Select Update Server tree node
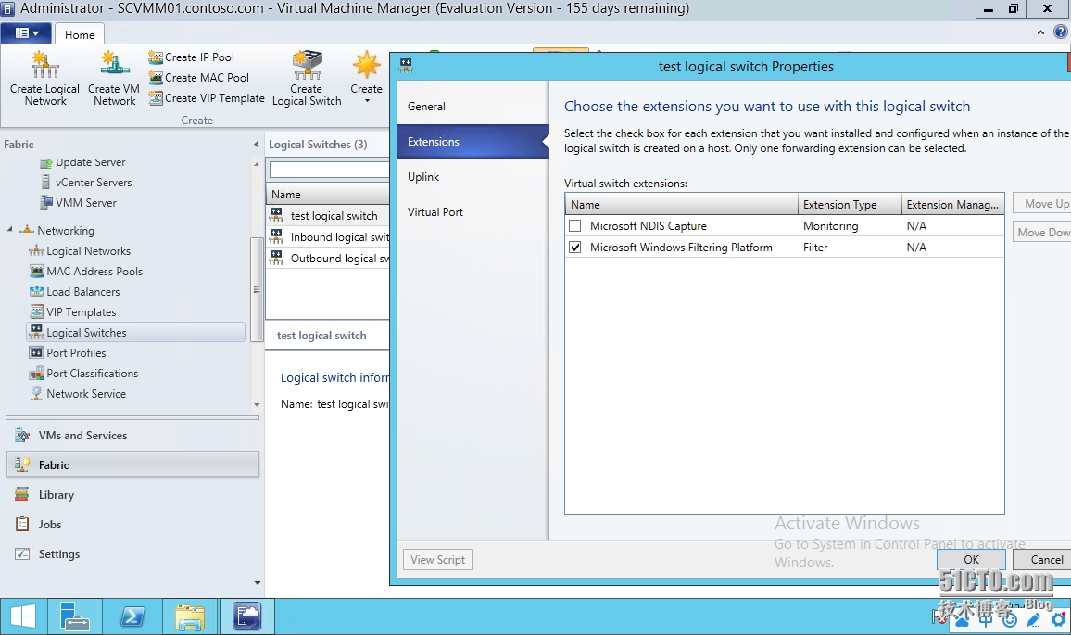 [83, 162]
